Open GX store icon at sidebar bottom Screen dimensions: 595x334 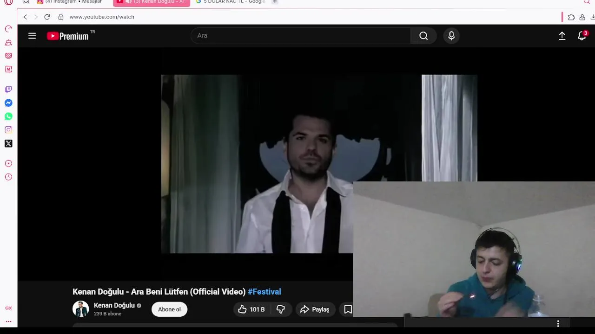[8, 308]
